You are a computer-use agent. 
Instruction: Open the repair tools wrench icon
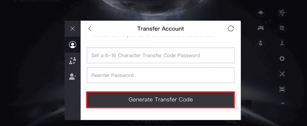coord(282,74)
